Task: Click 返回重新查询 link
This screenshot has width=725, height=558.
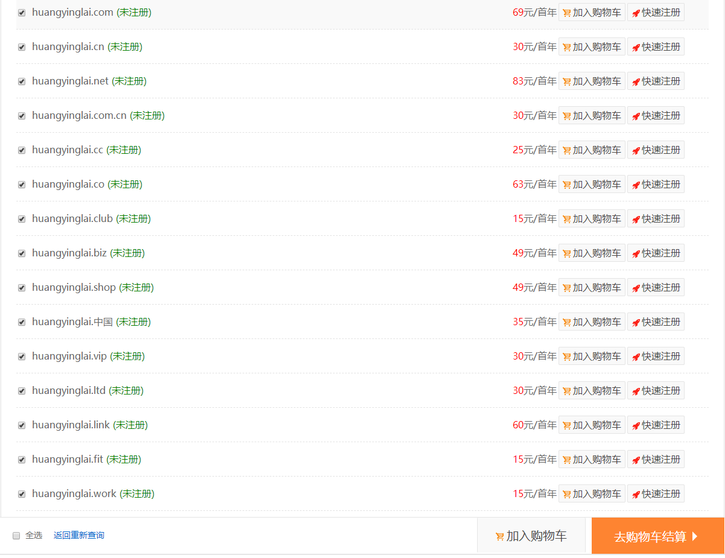Action: (78, 535)
